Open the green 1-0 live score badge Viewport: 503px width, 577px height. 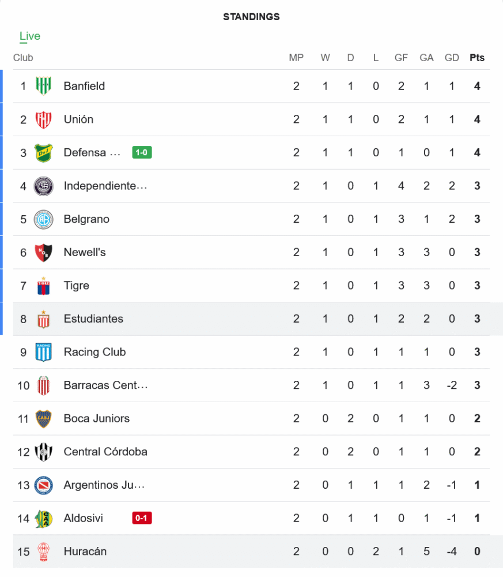(x=142, y=153)
